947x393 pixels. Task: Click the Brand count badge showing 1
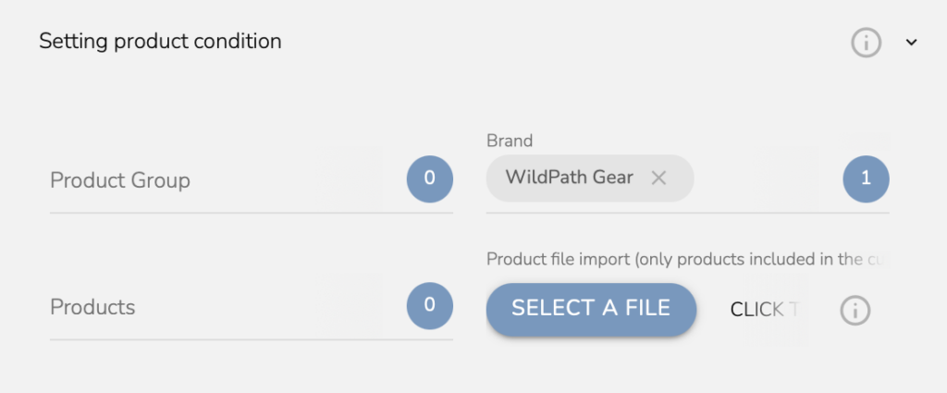(x=866, y=178)
